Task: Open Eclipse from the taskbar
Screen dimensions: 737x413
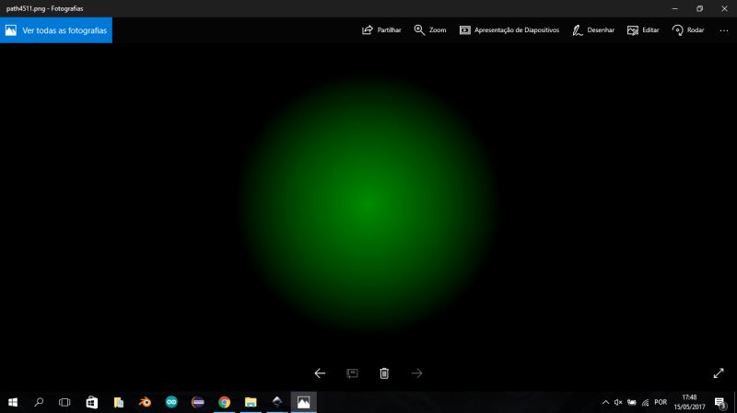Action: point(198,402)
